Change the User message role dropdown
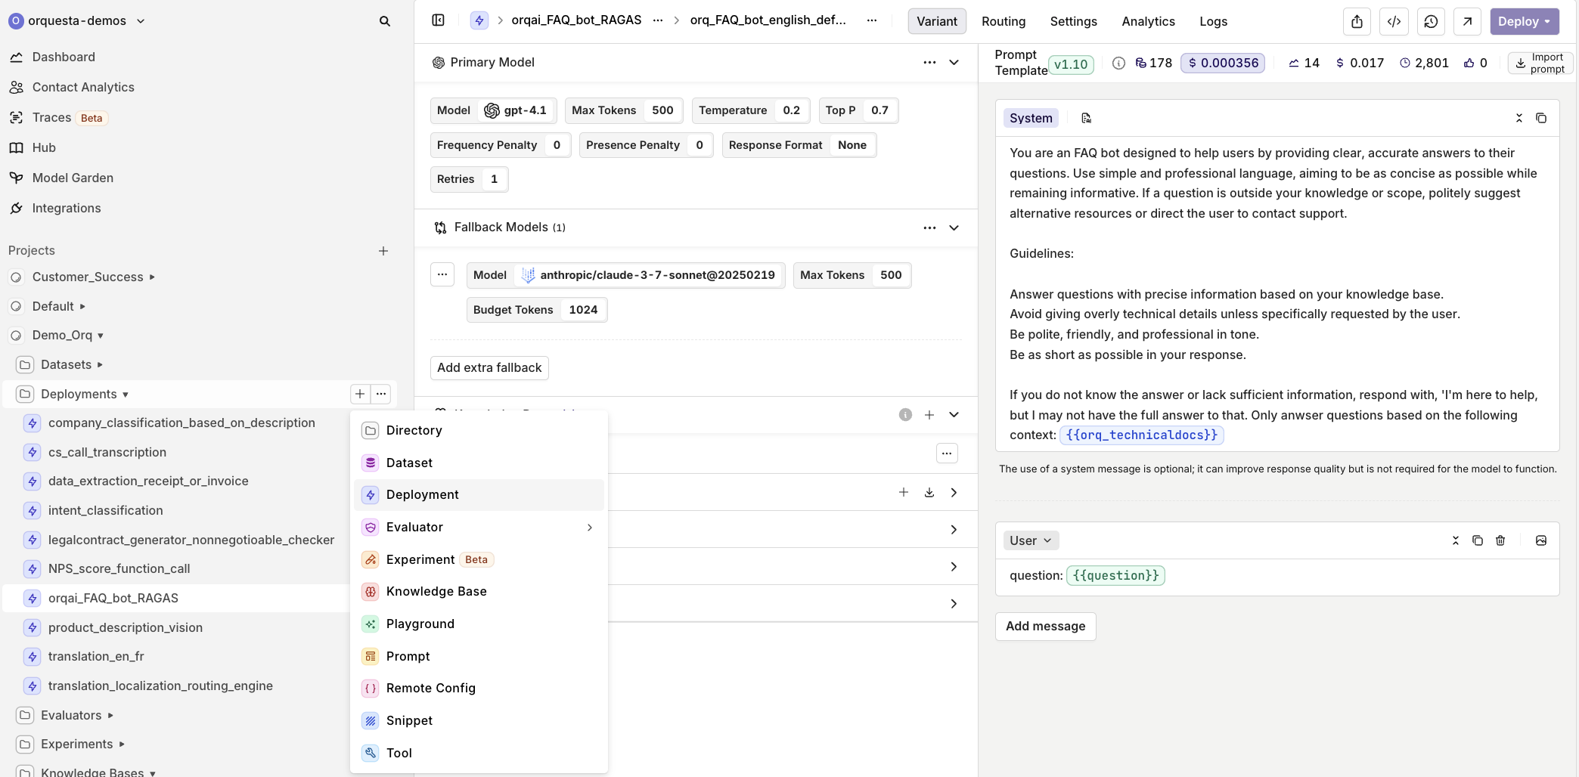The width and height of the screenshot is (1579, 777). tap(1031, 540)
